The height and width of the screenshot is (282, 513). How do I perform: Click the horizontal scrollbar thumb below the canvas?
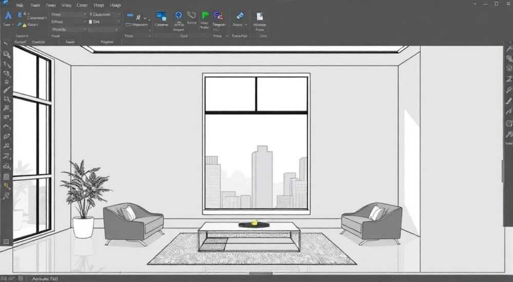261,273
